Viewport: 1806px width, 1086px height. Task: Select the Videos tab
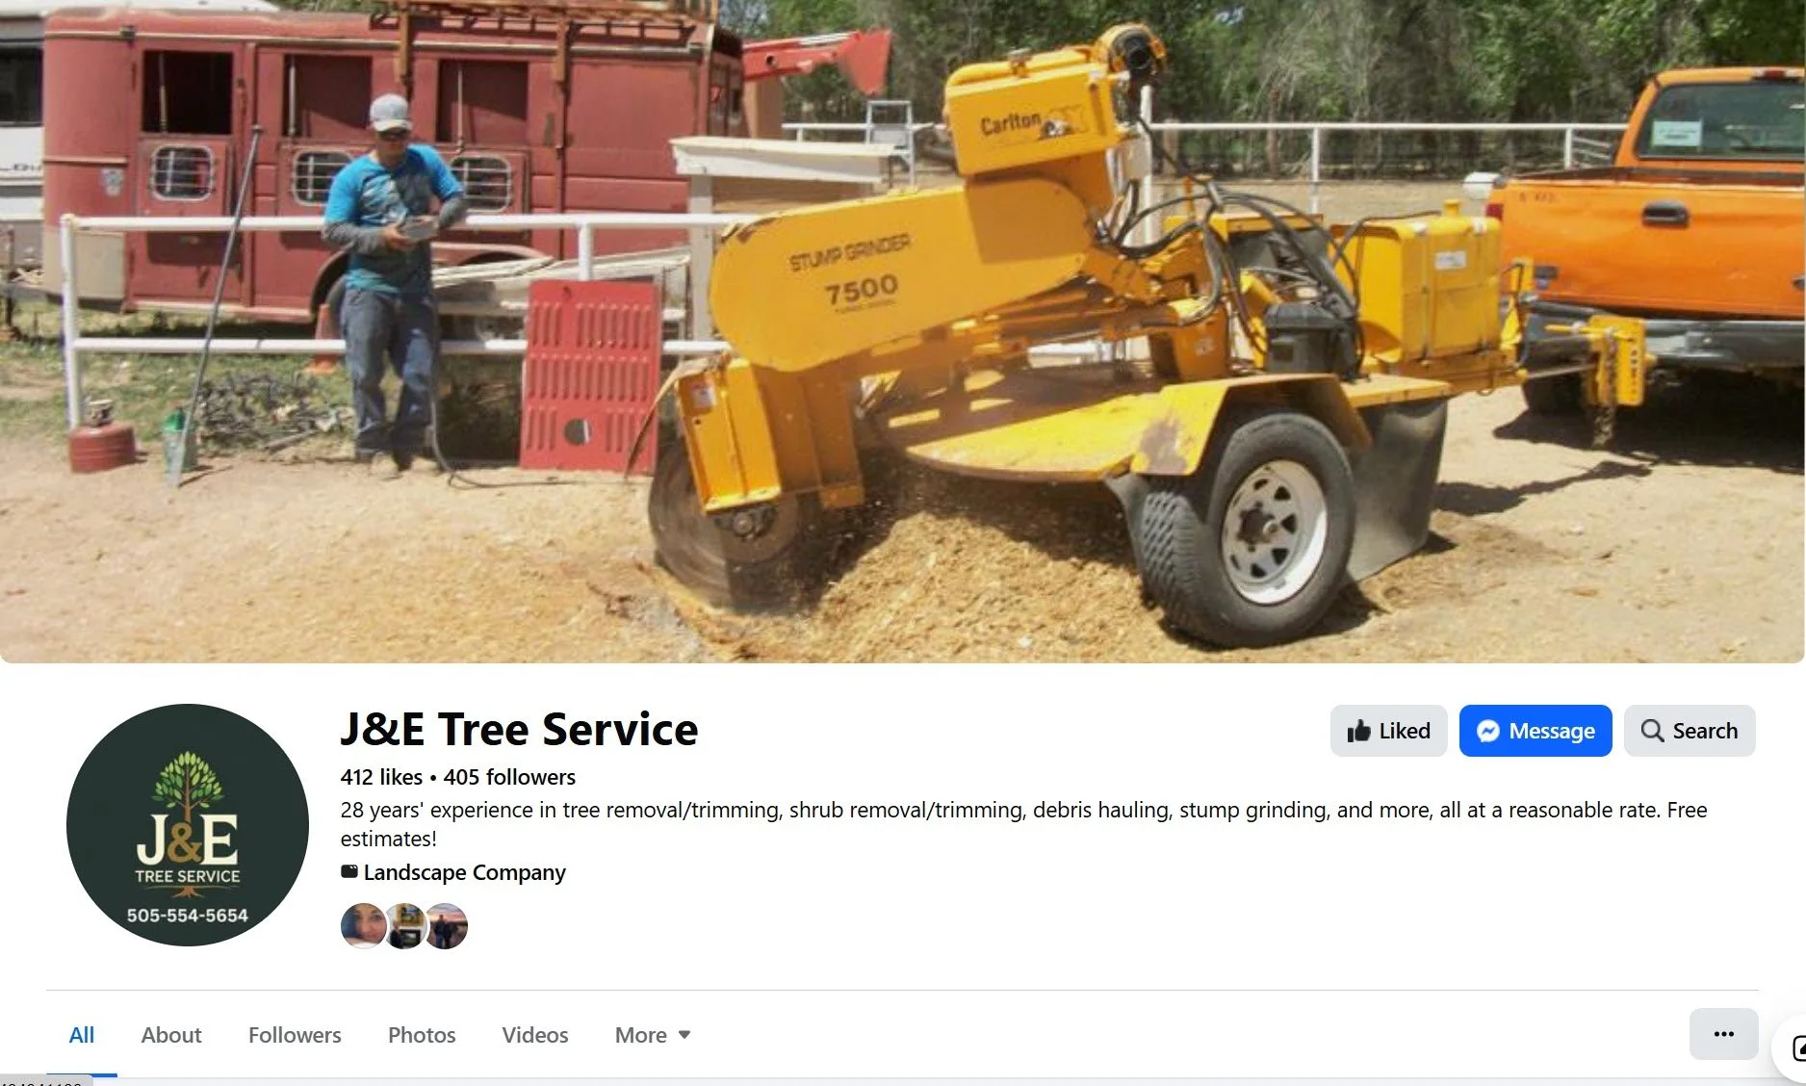click(x=535, y=1035)
